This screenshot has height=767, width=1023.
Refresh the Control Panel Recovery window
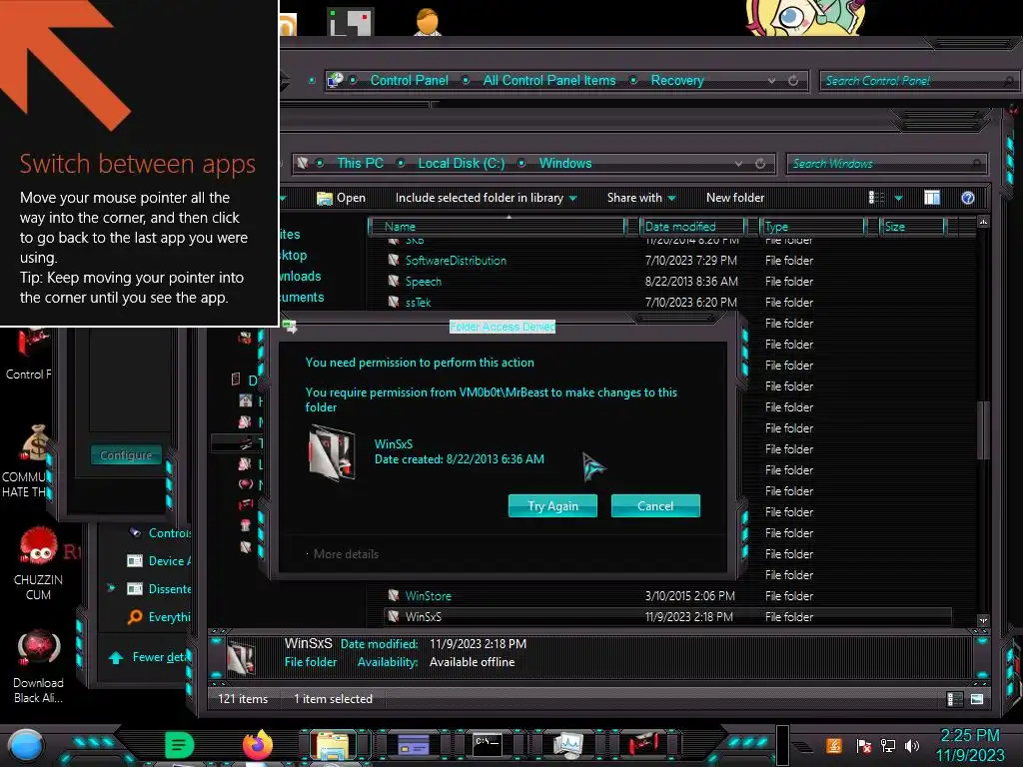coord(793,80)
